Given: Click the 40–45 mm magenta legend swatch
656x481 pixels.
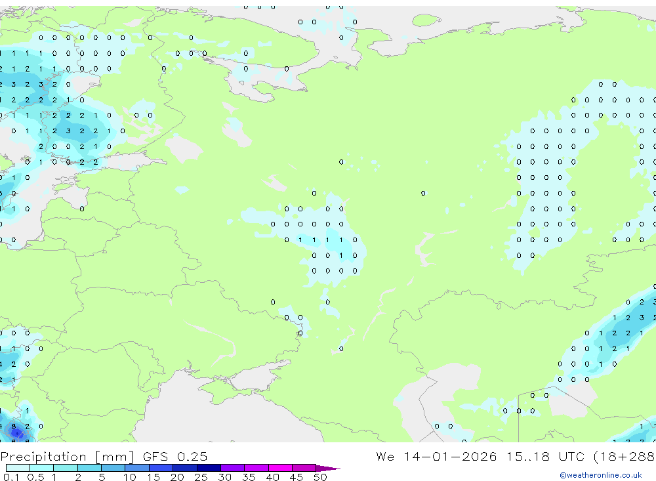Looking at the screenshot, I should pos(280,468).
